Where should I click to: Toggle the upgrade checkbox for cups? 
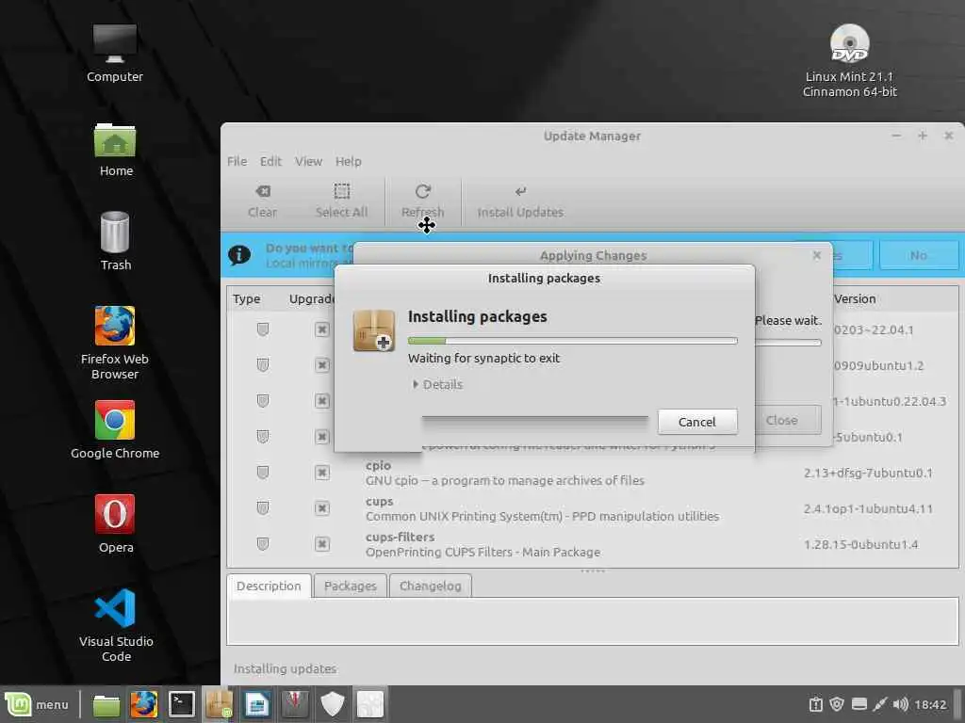click(x=322, y=507)
